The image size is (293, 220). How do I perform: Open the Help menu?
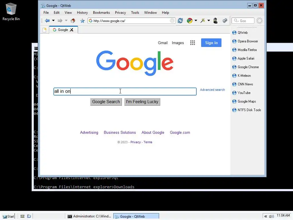165,13
